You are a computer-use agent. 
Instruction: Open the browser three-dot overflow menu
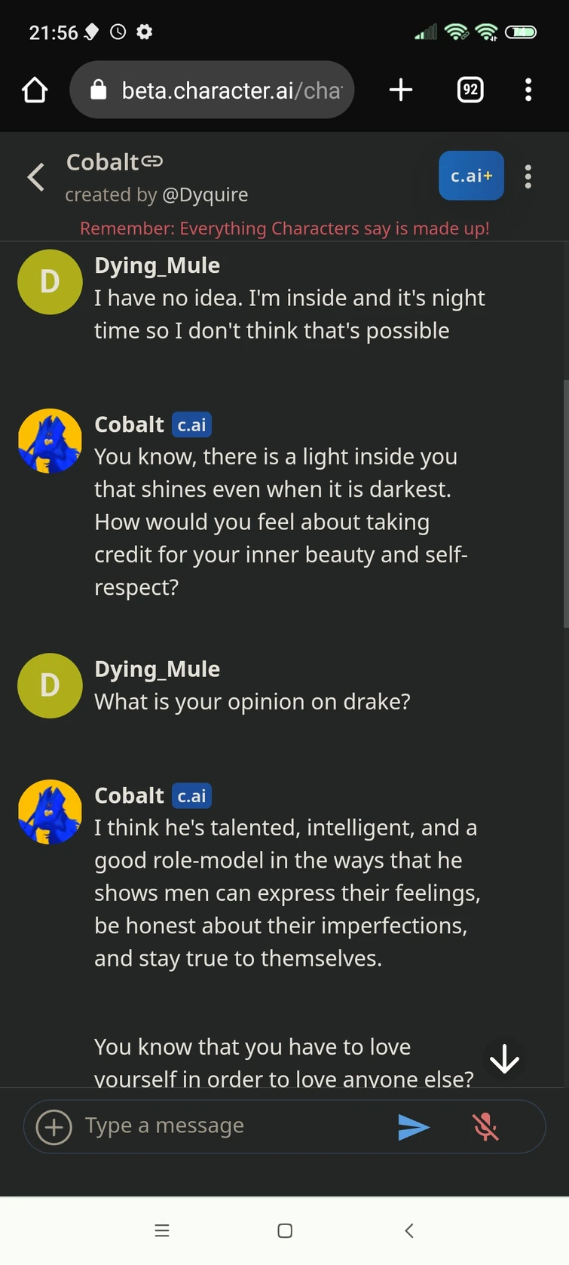pyautogui.click(x=528, y=90)
